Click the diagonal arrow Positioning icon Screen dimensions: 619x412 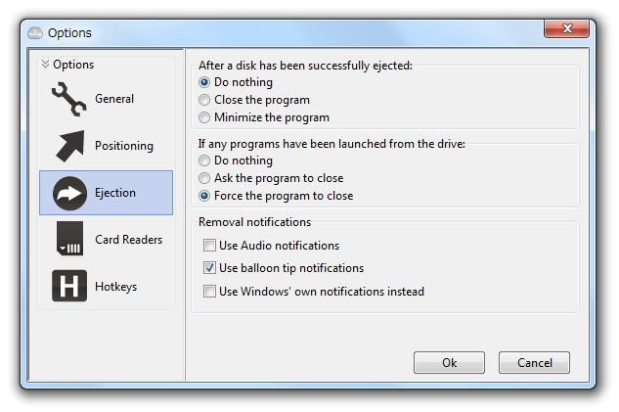(x=69, y=146)
